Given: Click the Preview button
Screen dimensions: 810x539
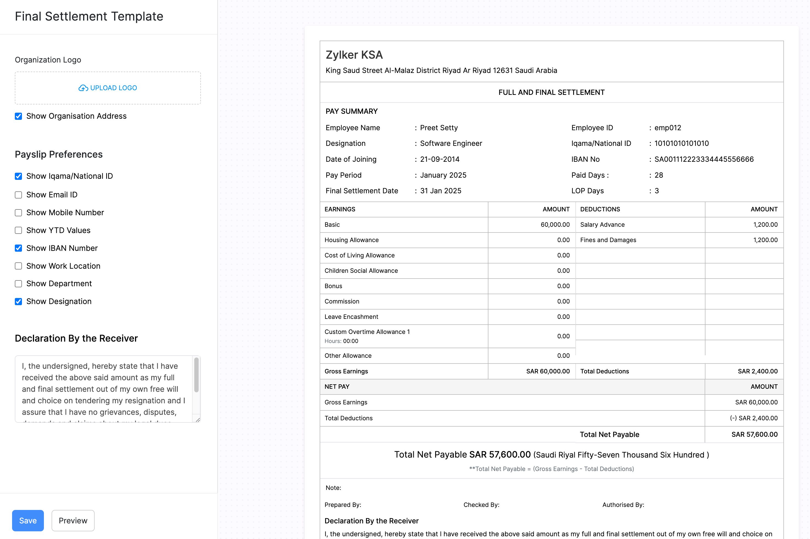Looking at the screenshot, I should [x=72, y=520].
